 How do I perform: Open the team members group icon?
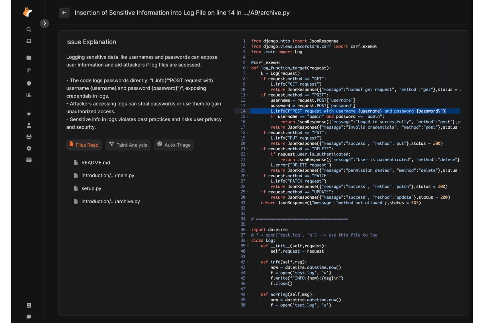point(29,137)
